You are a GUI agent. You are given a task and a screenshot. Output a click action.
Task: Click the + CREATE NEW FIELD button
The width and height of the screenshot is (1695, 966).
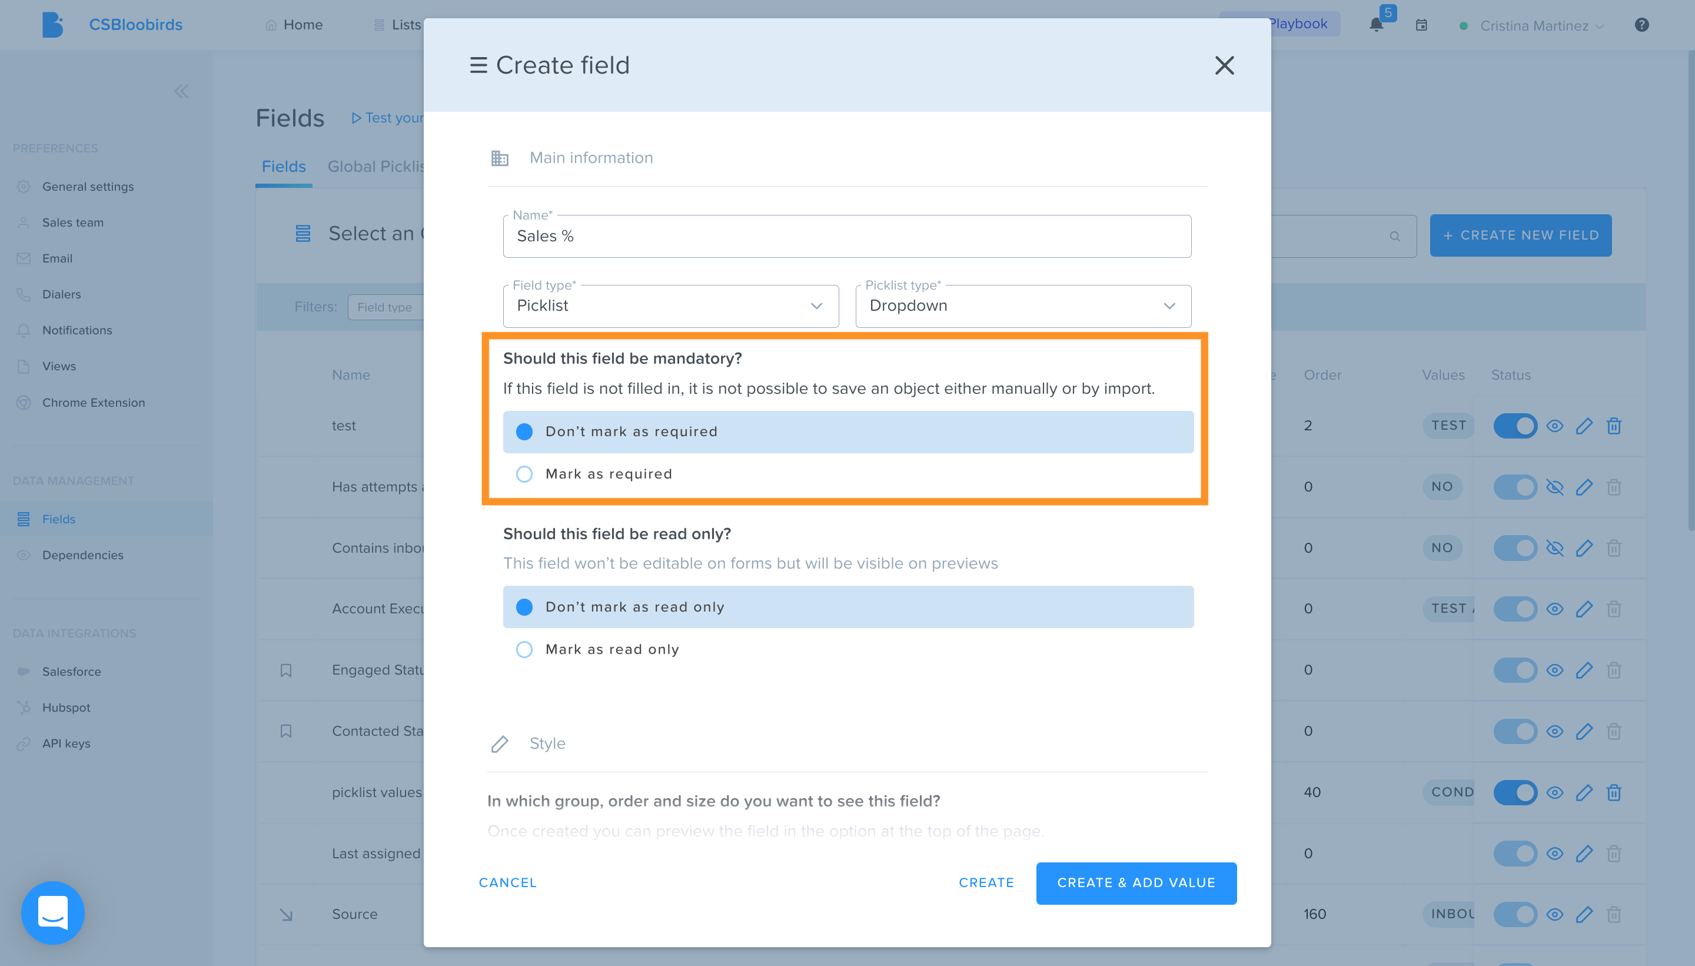pos(1521,235)
